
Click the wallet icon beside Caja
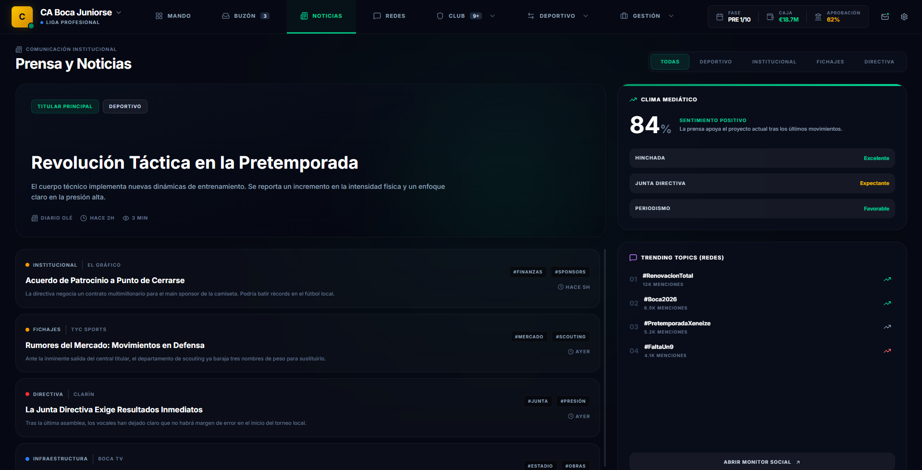pyautogui.click(x=770, y=17)
